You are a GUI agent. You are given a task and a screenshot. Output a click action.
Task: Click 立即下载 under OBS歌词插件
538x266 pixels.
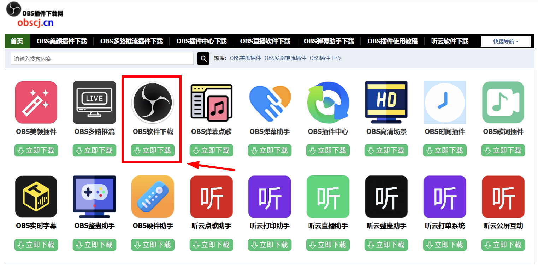pyautogui.click(x=503, y=150)
